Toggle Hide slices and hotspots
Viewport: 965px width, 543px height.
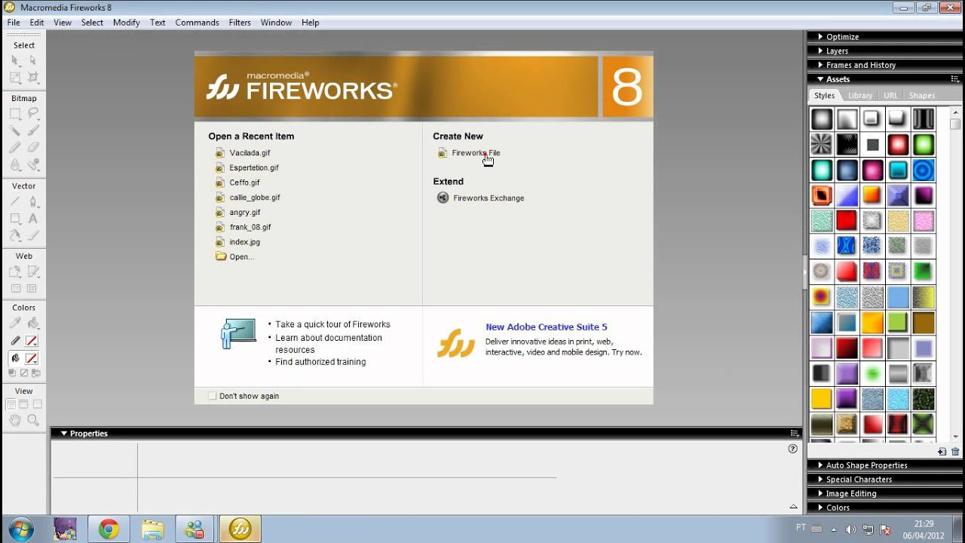(x=15, y=288)
